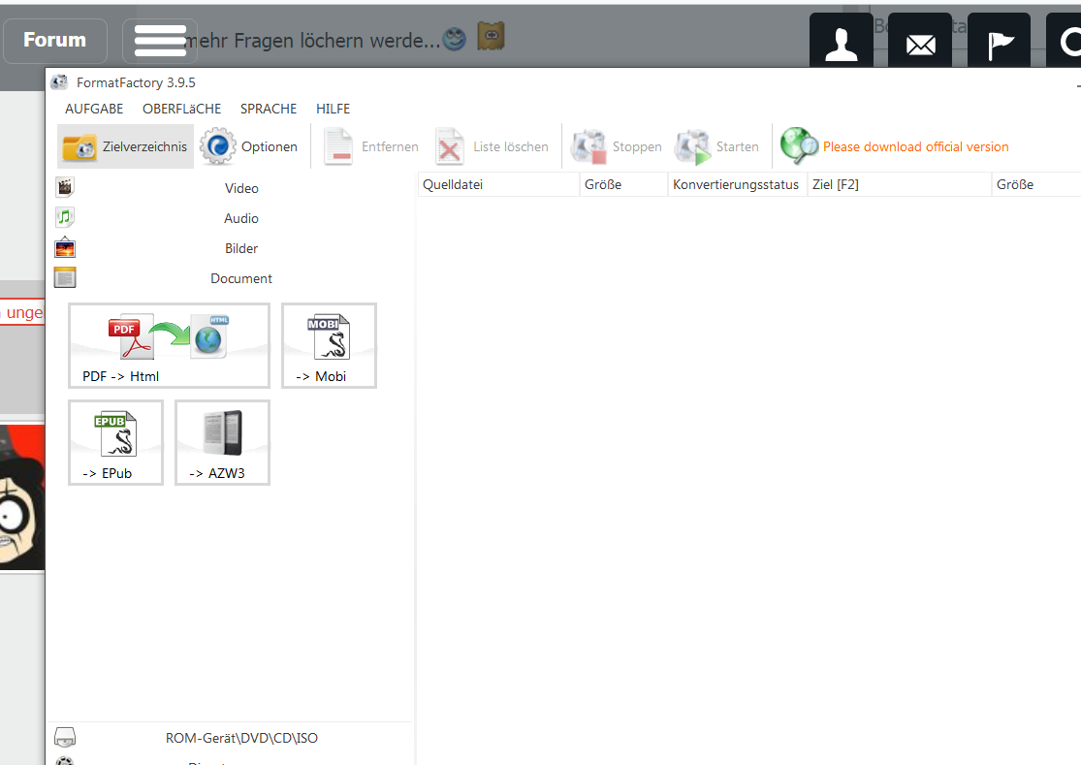
Task: Click the ROM device drive icon
Action: (x=65, y=738)
